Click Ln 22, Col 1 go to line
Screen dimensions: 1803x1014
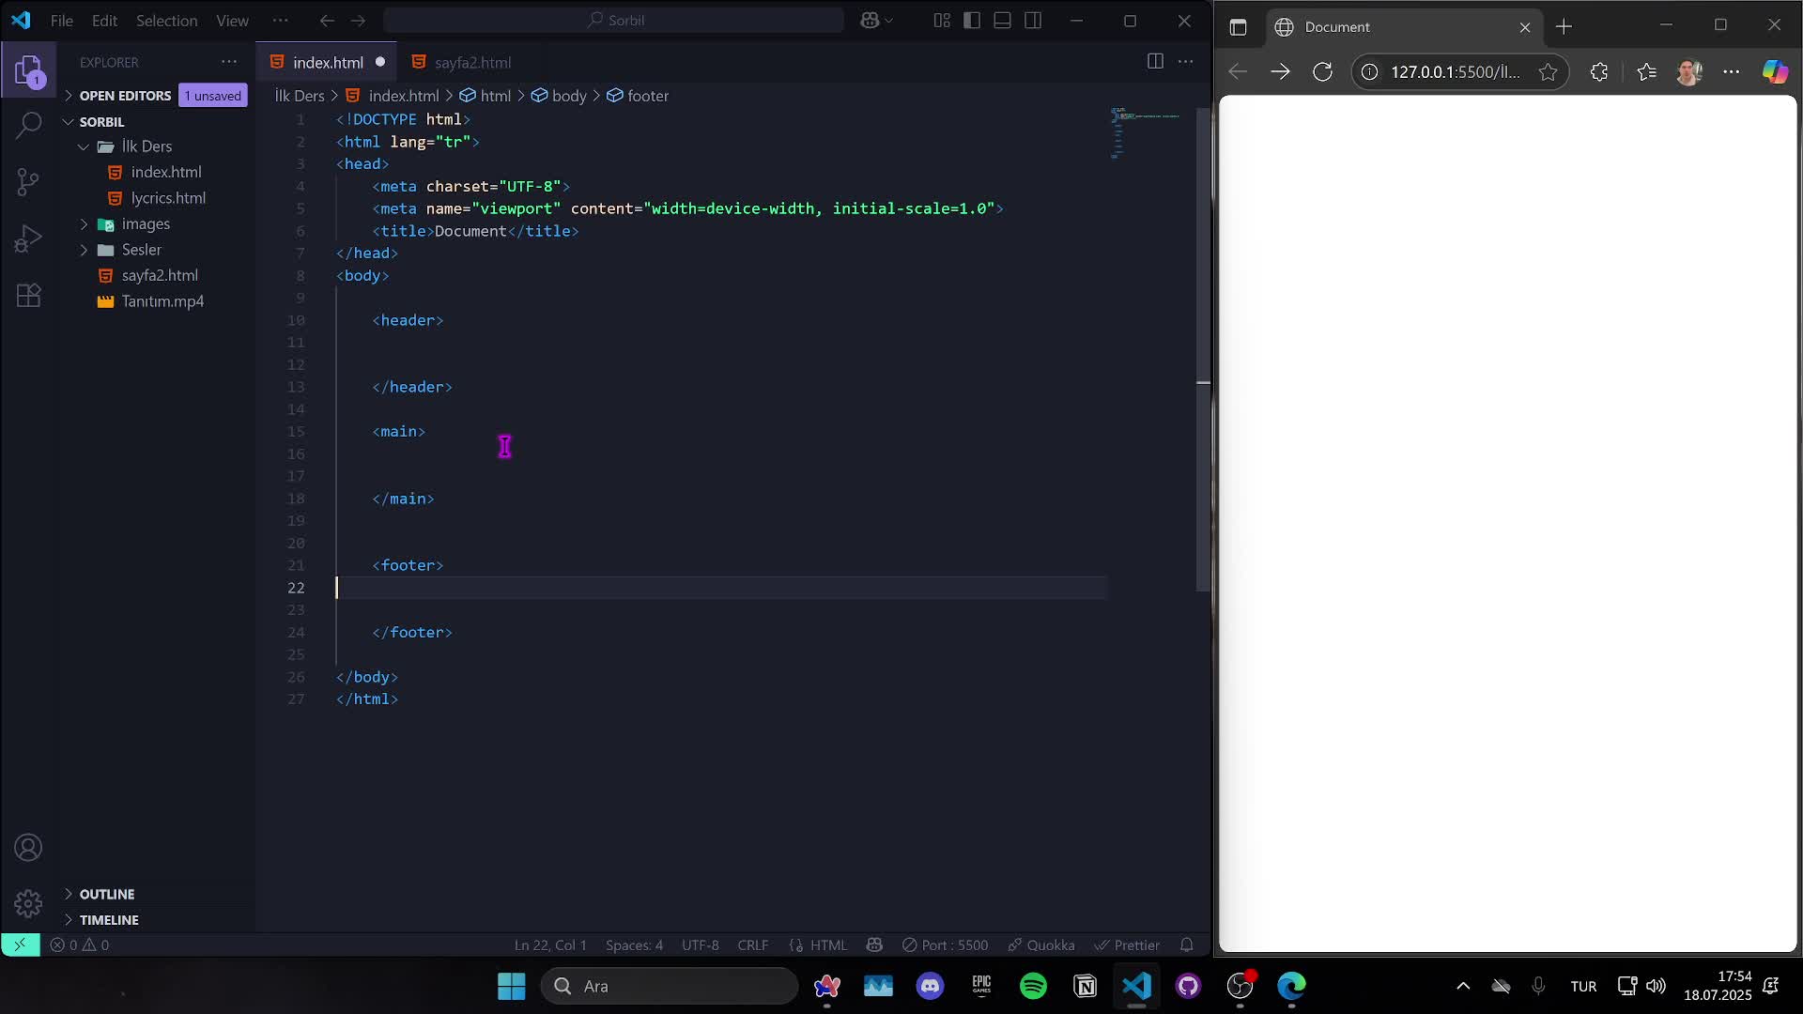click(x=550, y=945)
